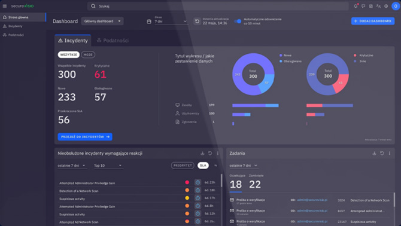Click the clock icon in the 5d. 12h row

pos(198,213)
